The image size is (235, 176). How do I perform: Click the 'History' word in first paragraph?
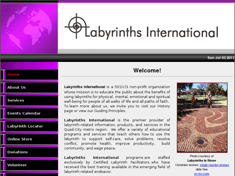(164, 106)
